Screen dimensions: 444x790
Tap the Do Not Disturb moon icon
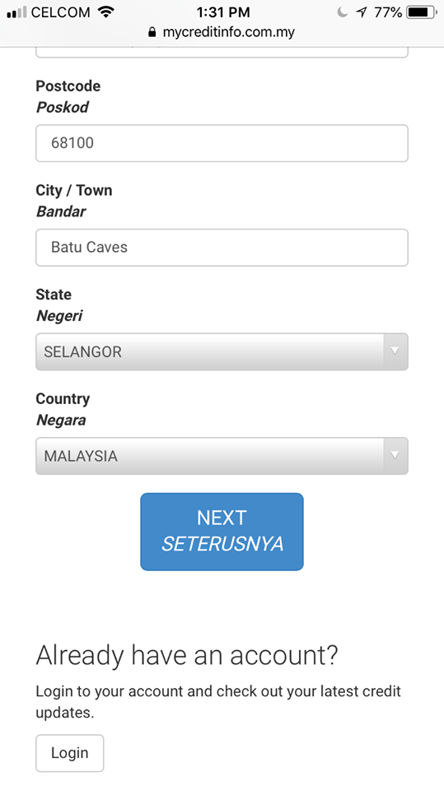pos(343,12)
